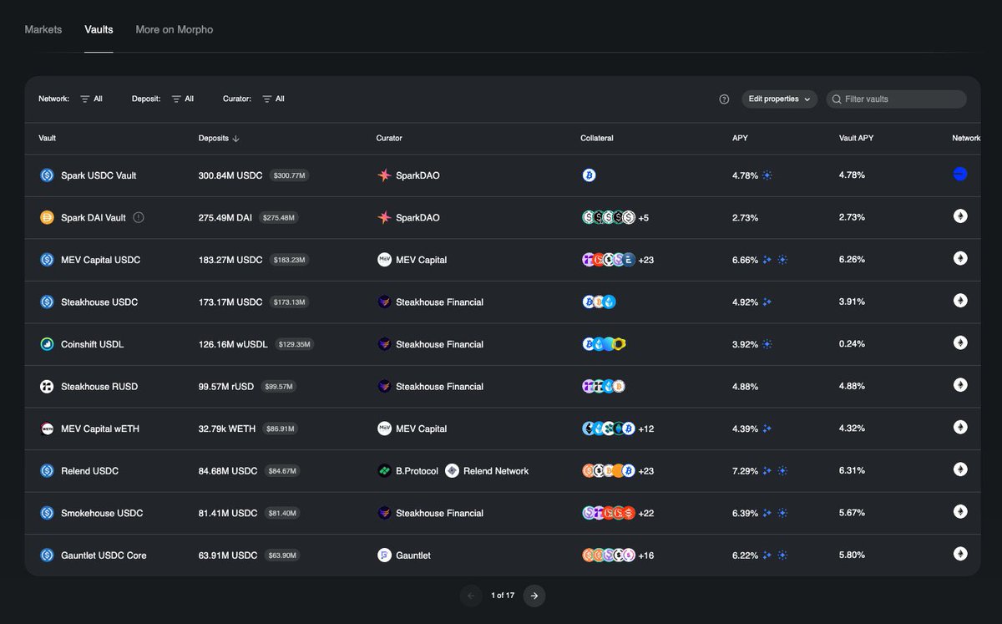Click the Steakhouse RUSD token icon
1002x624 pixels.
pyautogui.click(x=47, y=386)
